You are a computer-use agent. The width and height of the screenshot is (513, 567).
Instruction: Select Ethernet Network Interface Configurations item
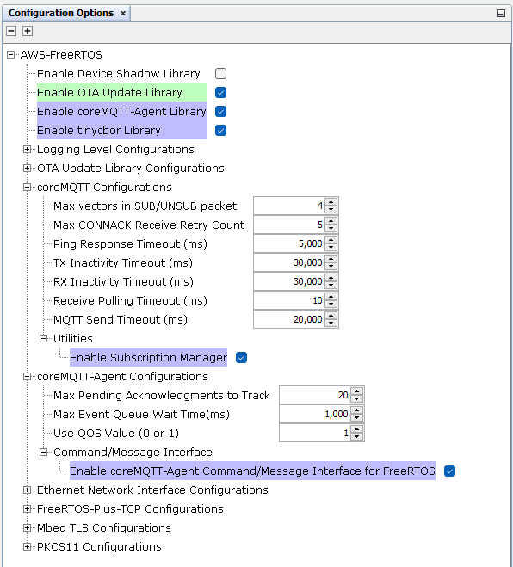pyautogui.click(x=152, y=490)
